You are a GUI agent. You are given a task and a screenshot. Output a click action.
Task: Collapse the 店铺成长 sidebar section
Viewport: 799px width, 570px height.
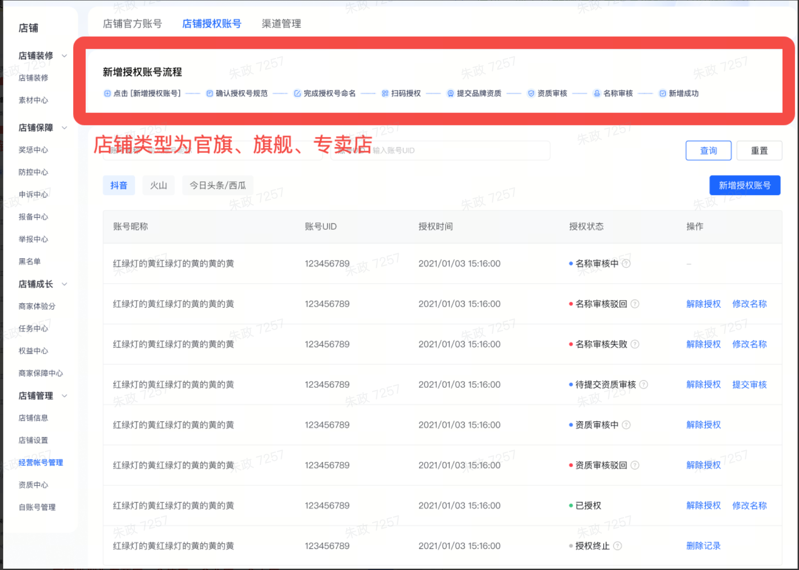coord(64,284)
